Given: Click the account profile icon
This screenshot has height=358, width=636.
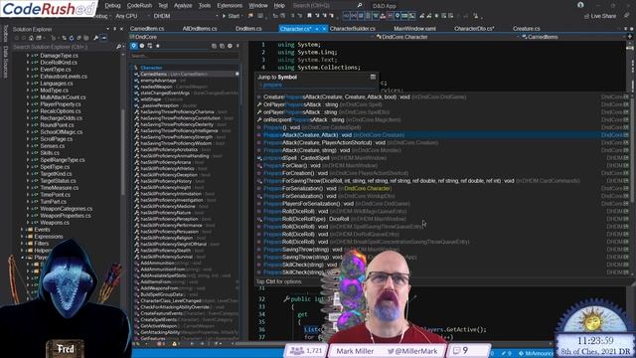Looking at the screenshot, I should [580, 5].
